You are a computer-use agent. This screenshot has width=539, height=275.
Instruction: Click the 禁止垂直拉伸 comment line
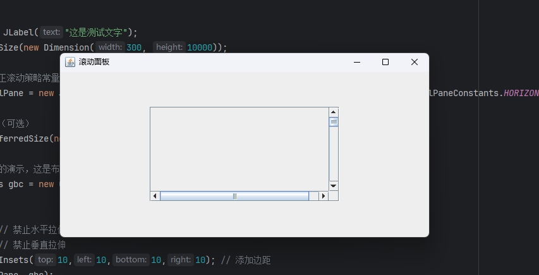click(33, 245)
